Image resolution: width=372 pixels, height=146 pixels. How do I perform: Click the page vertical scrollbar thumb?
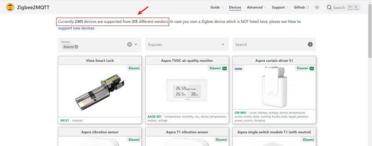pos(370,31)
